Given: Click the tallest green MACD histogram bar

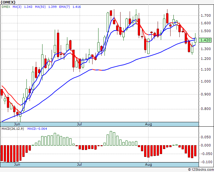Looking at the screenshot, I should [111, 138].
